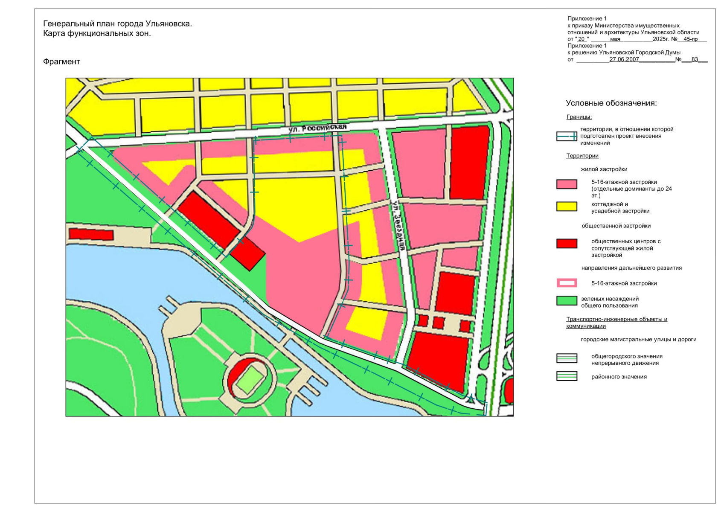Click the underlined "Границы:" heading
This screenshot has height=512, width=724.
coord(579,117)
